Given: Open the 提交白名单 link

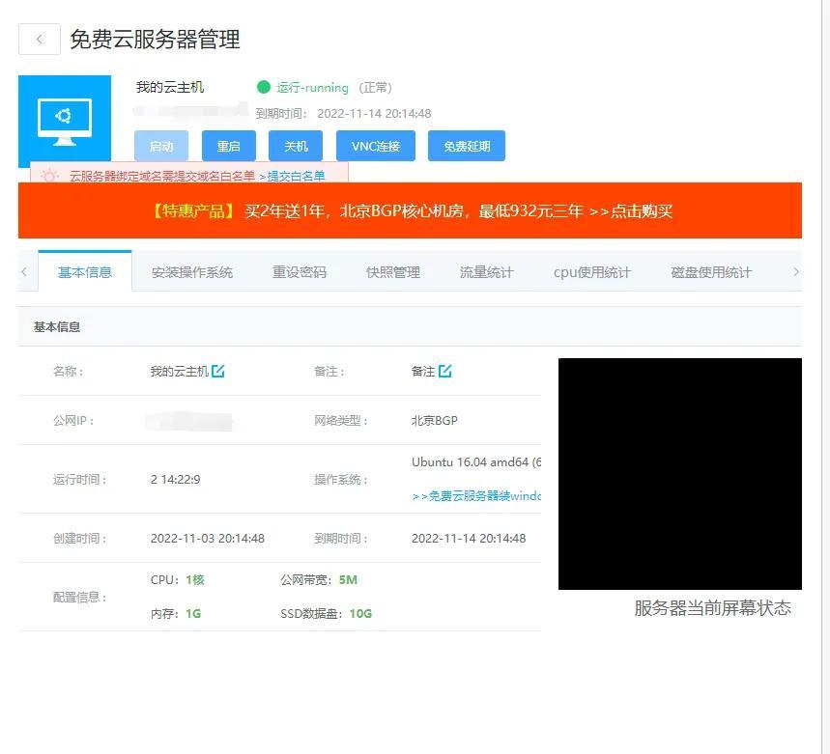Looking at the screenshot, I should pos(296,176).
